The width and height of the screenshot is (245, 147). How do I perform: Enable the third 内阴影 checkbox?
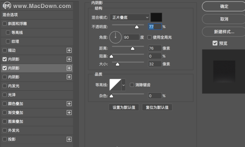tap(4, 77)
